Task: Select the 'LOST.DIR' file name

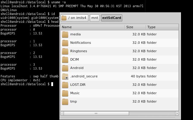Action: (x=78, y=85)
